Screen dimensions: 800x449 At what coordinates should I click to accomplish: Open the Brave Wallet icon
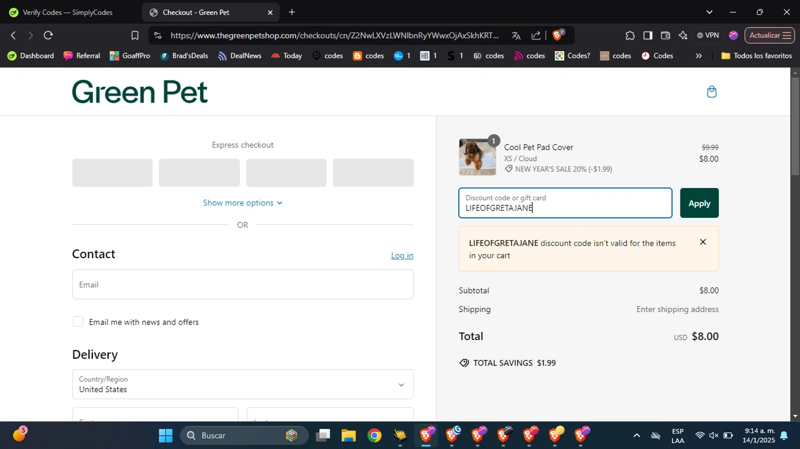point(665,35)
